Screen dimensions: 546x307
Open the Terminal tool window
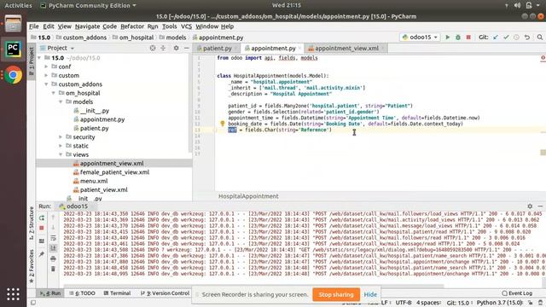tap(118, 293)
